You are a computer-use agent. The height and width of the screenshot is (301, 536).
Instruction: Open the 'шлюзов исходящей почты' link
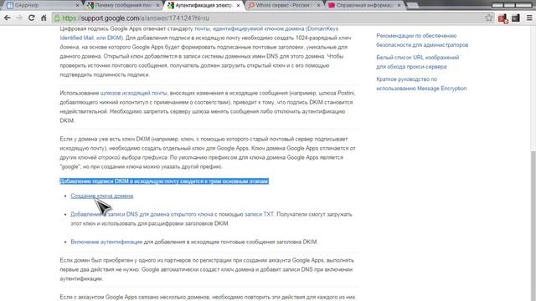(134, 93)
